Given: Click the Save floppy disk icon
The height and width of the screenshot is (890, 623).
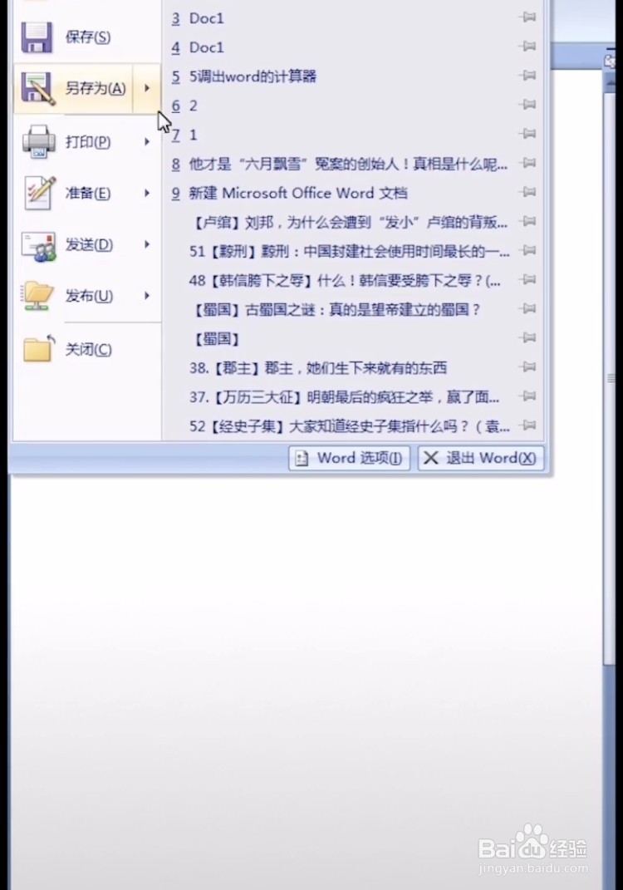Looking at the screenshot, I should [x=37, y=37].
